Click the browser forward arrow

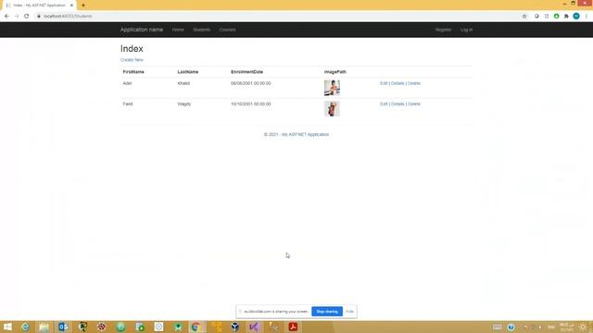coord(17,17)
